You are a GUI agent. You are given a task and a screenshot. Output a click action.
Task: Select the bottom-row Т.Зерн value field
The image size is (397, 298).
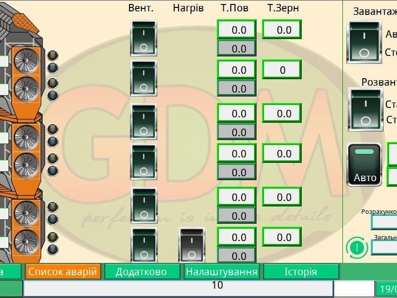[x=282, y=237]
